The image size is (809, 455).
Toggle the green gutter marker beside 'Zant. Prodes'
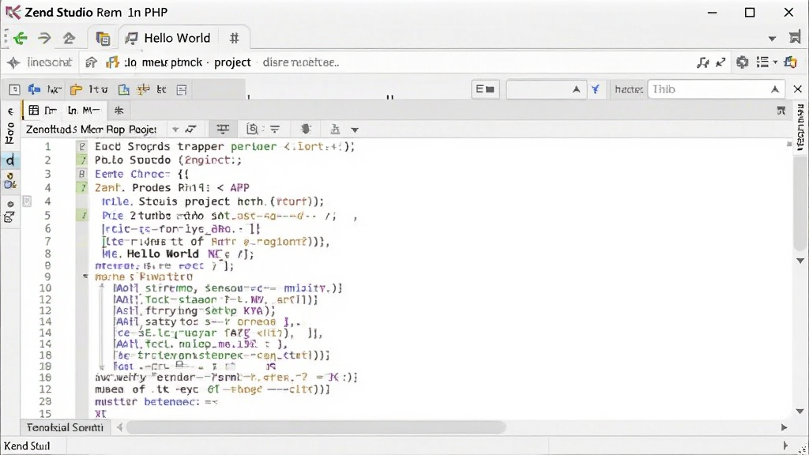tap(82, 188)
